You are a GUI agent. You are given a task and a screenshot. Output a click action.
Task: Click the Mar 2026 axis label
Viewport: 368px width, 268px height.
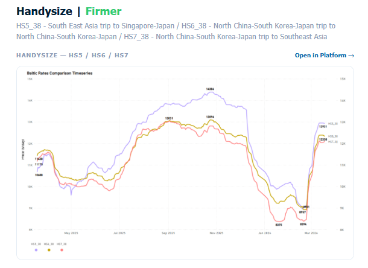pyautogui.click(x=311, y=233)
